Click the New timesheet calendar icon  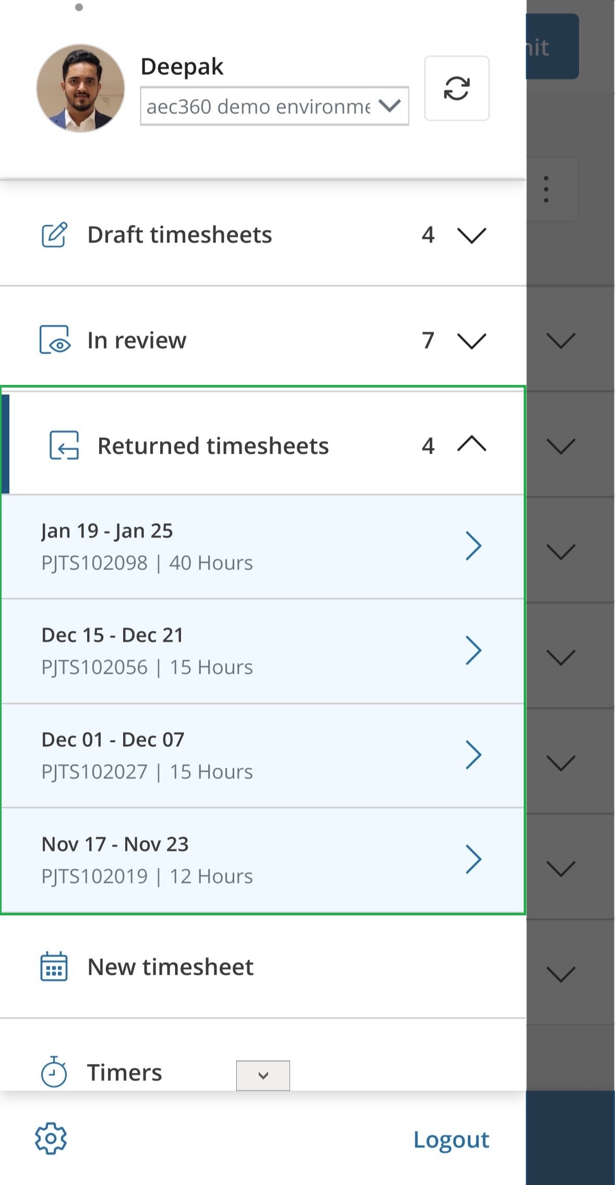[x=54, y=967]
